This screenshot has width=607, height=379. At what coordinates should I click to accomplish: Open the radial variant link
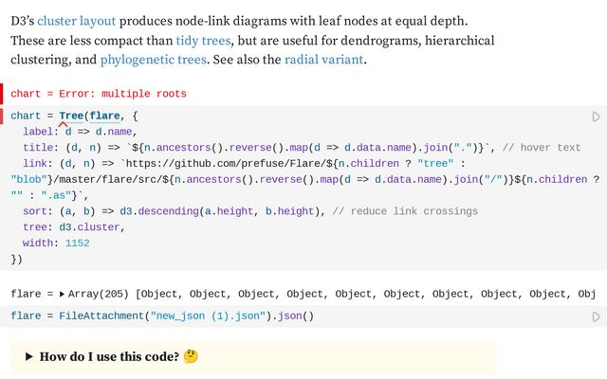coord(323,60)
